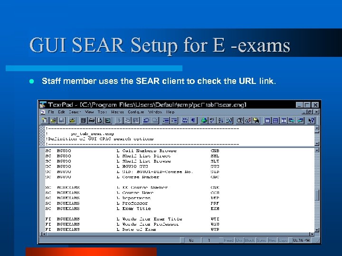Click the Paste toolbar icon
Viewport: 342px width, 256px height.
pos(136,120)
